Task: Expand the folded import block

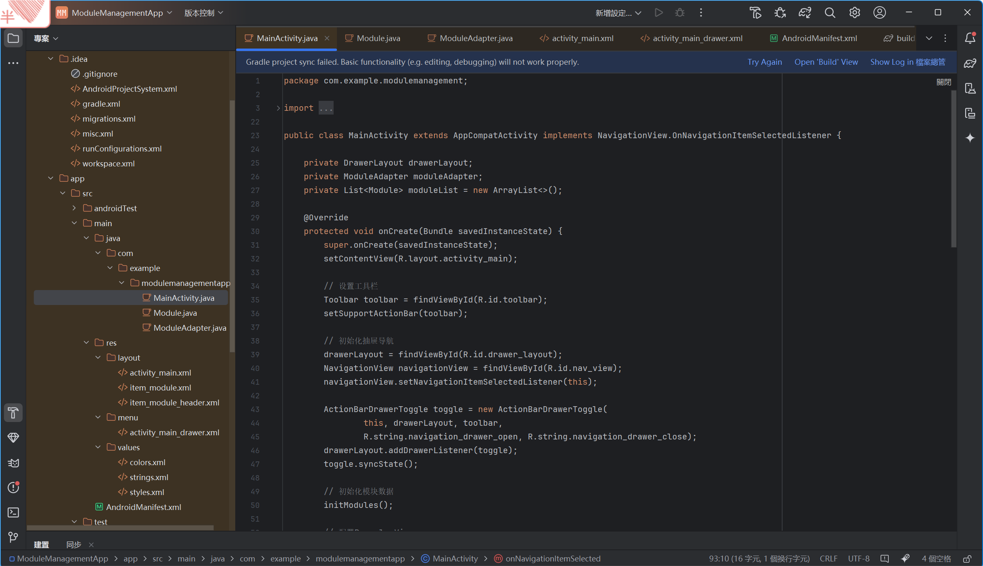Action: [x=278, y=108]
